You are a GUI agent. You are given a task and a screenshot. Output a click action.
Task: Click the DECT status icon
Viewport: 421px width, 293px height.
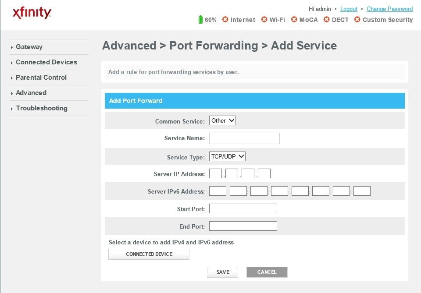(326, 19)
